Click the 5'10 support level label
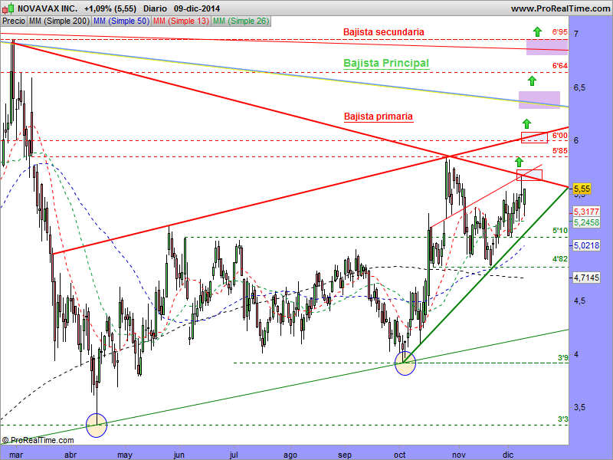 point(559,231)
